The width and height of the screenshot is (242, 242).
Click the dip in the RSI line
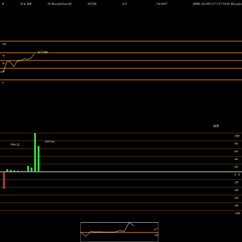pyautogui.click(x=14, y=66)
